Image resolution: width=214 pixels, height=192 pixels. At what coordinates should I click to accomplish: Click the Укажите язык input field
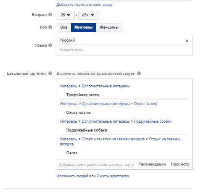click(124, 50)
